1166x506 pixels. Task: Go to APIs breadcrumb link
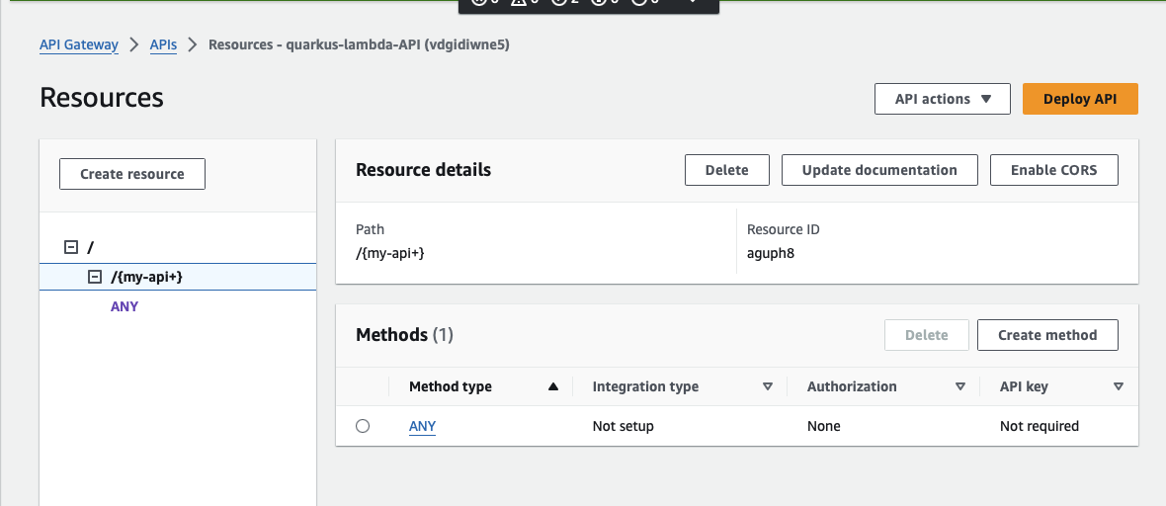pyautogui.click(x=164, y=44)
